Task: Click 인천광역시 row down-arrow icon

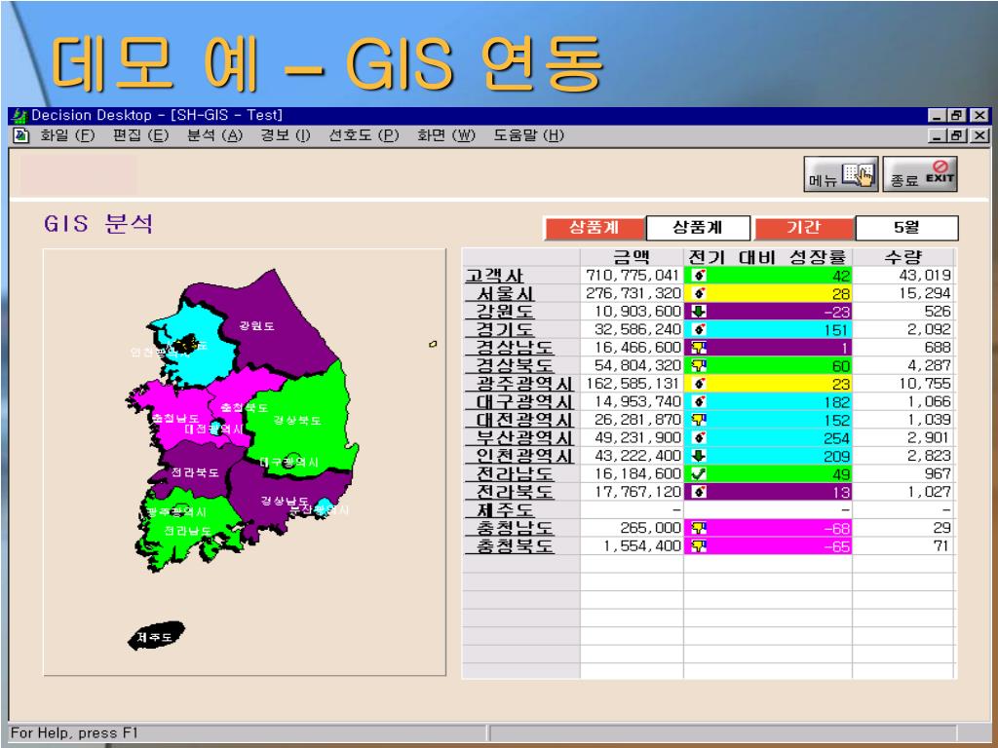Action: click(699, 456)
